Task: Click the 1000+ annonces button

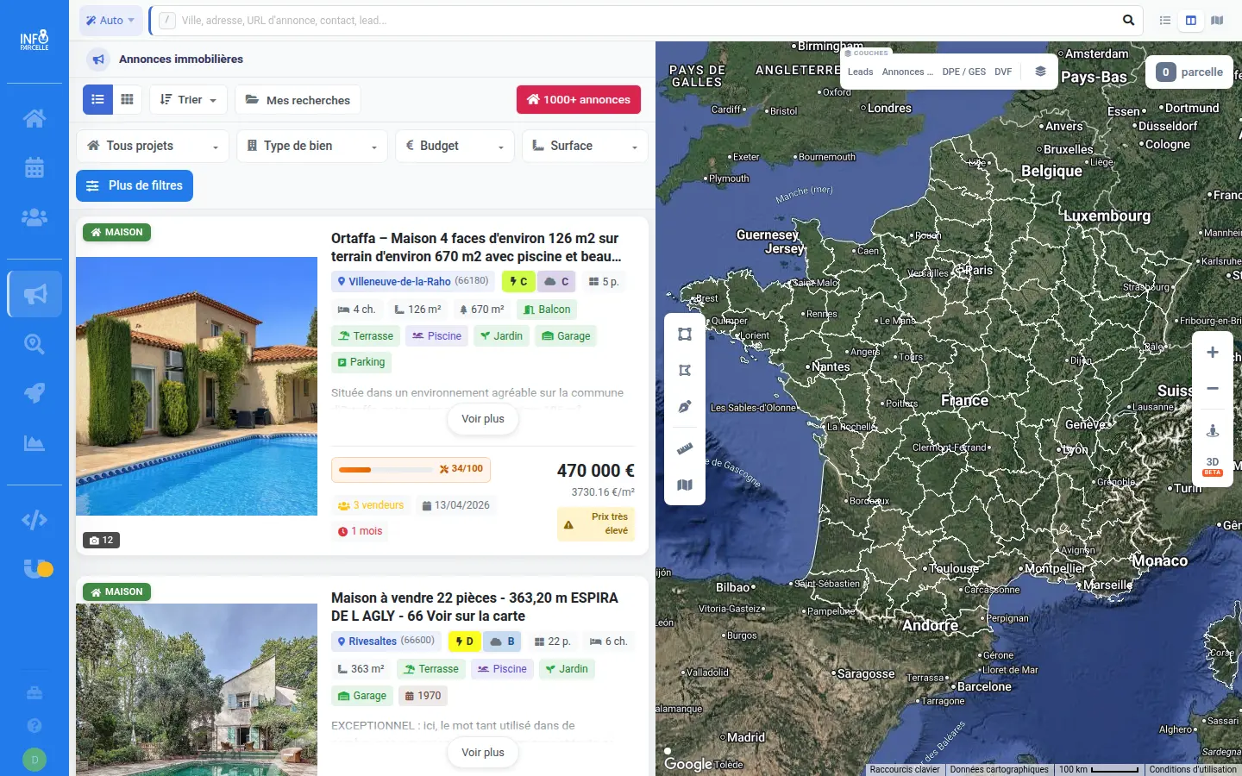Action: point(579,99)
